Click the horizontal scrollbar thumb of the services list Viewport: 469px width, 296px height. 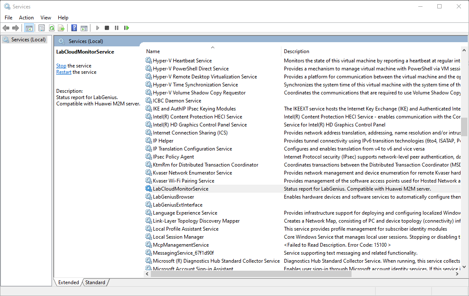251,274
